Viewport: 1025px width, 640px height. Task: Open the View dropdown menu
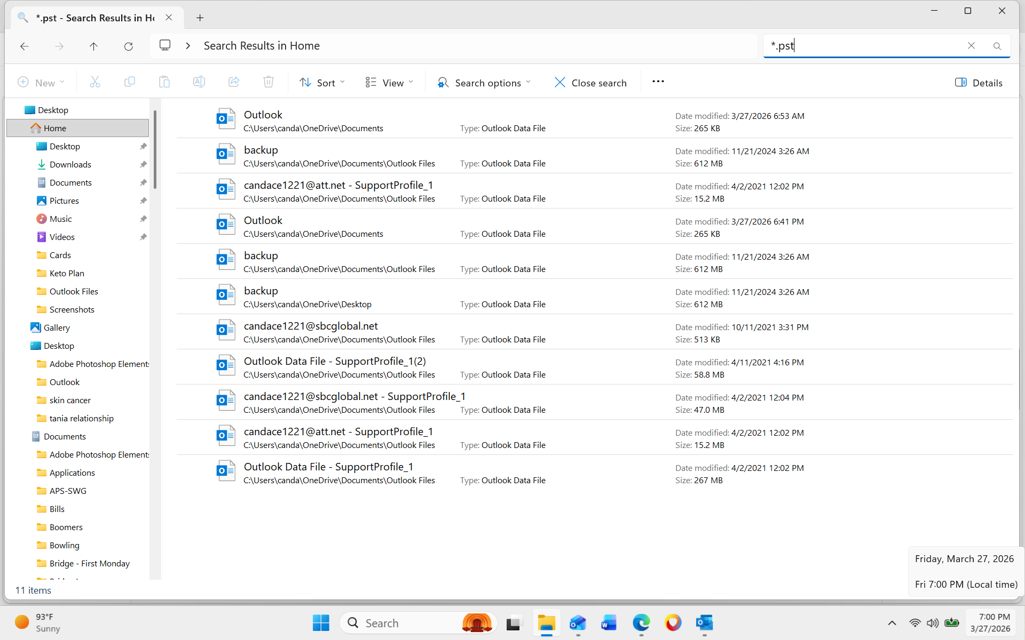[390, 82]
